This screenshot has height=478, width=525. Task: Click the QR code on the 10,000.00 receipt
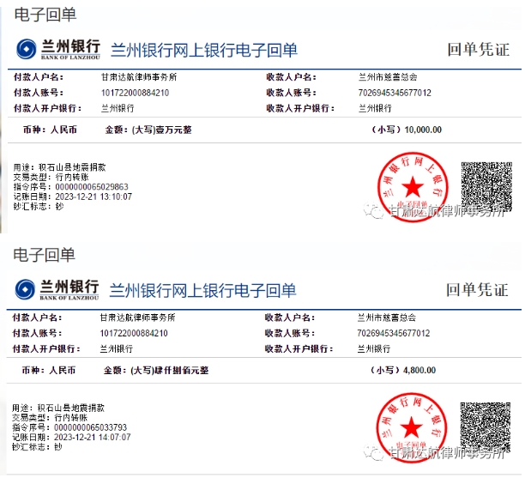[x=486, y=186]
